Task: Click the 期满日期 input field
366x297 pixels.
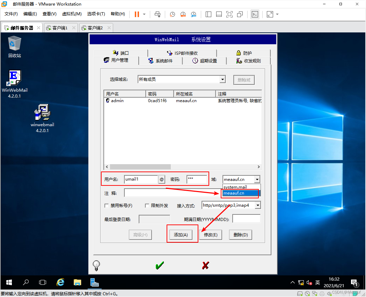Action: 247,219
